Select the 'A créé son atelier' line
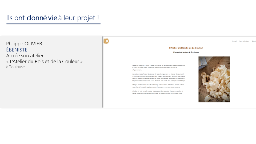This screenshot has height=144, width=256. (x=25, y=56)
